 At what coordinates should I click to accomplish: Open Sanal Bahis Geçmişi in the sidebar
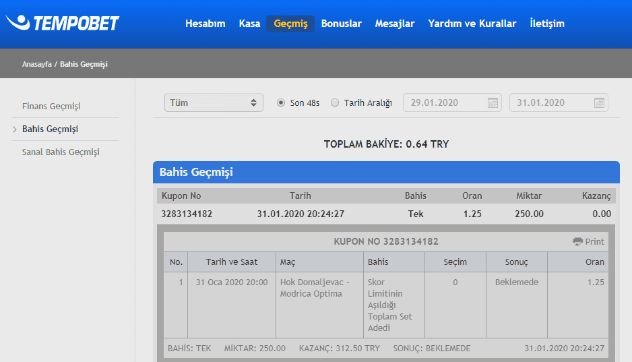tap(61, 152)
